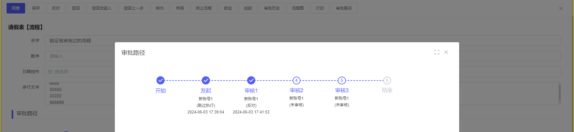Click the fullscreen icon in the 审批路径 dialog
574x132 pixels.
tap(437, 52)
